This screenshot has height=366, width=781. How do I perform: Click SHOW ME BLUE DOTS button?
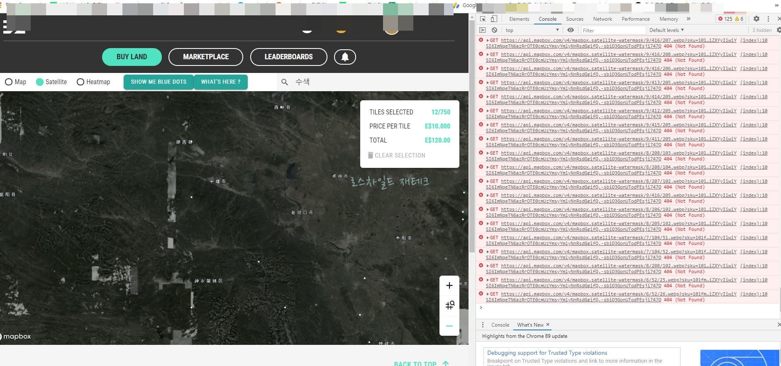pos(159,82)
